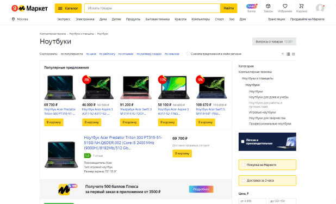The height and width of the screenshot is (204, 336).
Task: Check the Покупка на Маркете filter
Action: pyautogui.click(x=244, y=165)
